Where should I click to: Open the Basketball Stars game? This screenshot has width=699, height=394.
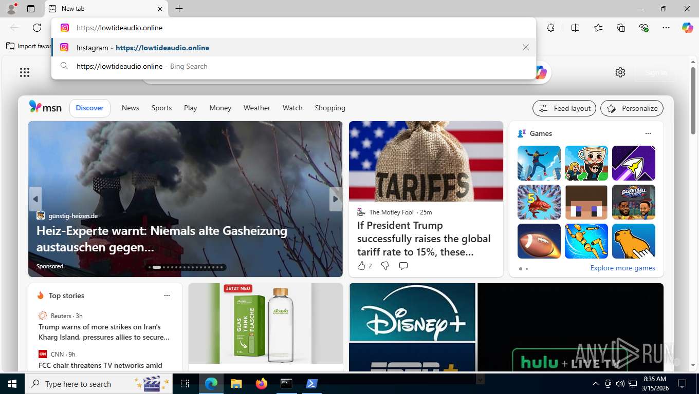tap(634, 202)
